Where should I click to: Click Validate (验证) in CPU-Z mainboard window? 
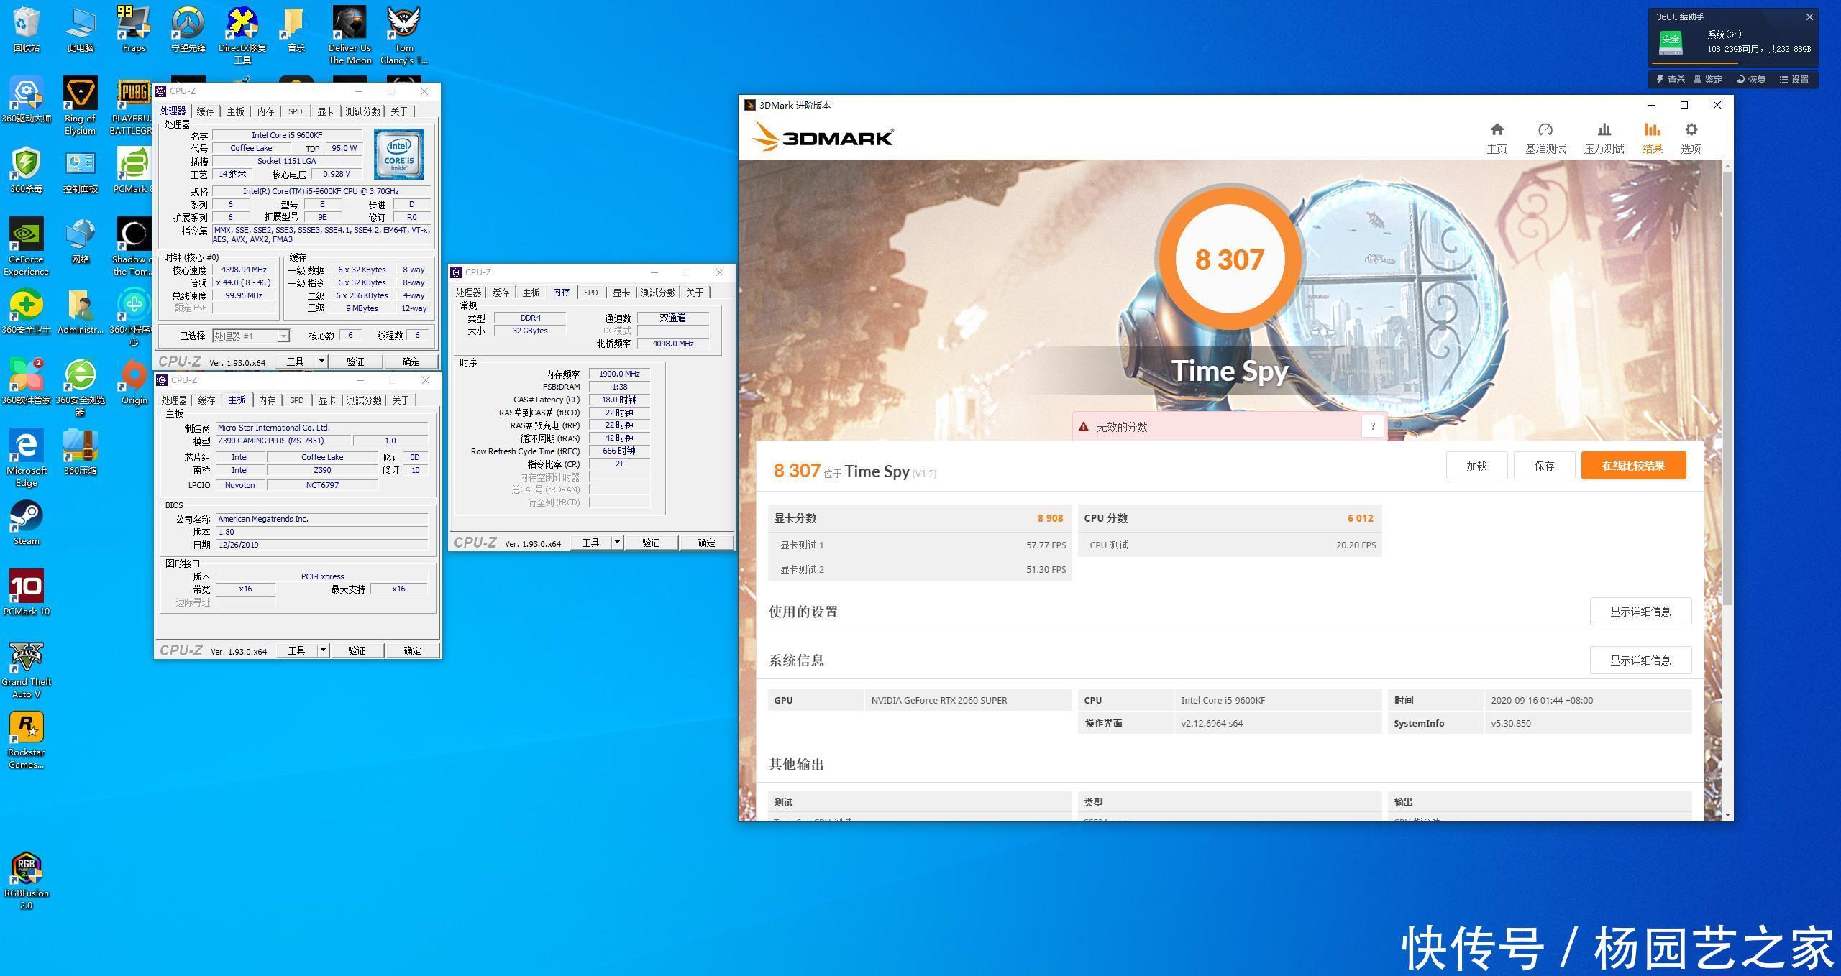pos(357,650)
